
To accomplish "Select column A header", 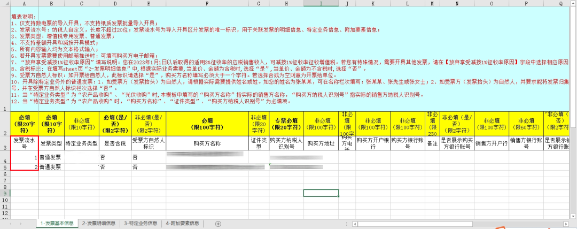I will (x=24, y=3).
